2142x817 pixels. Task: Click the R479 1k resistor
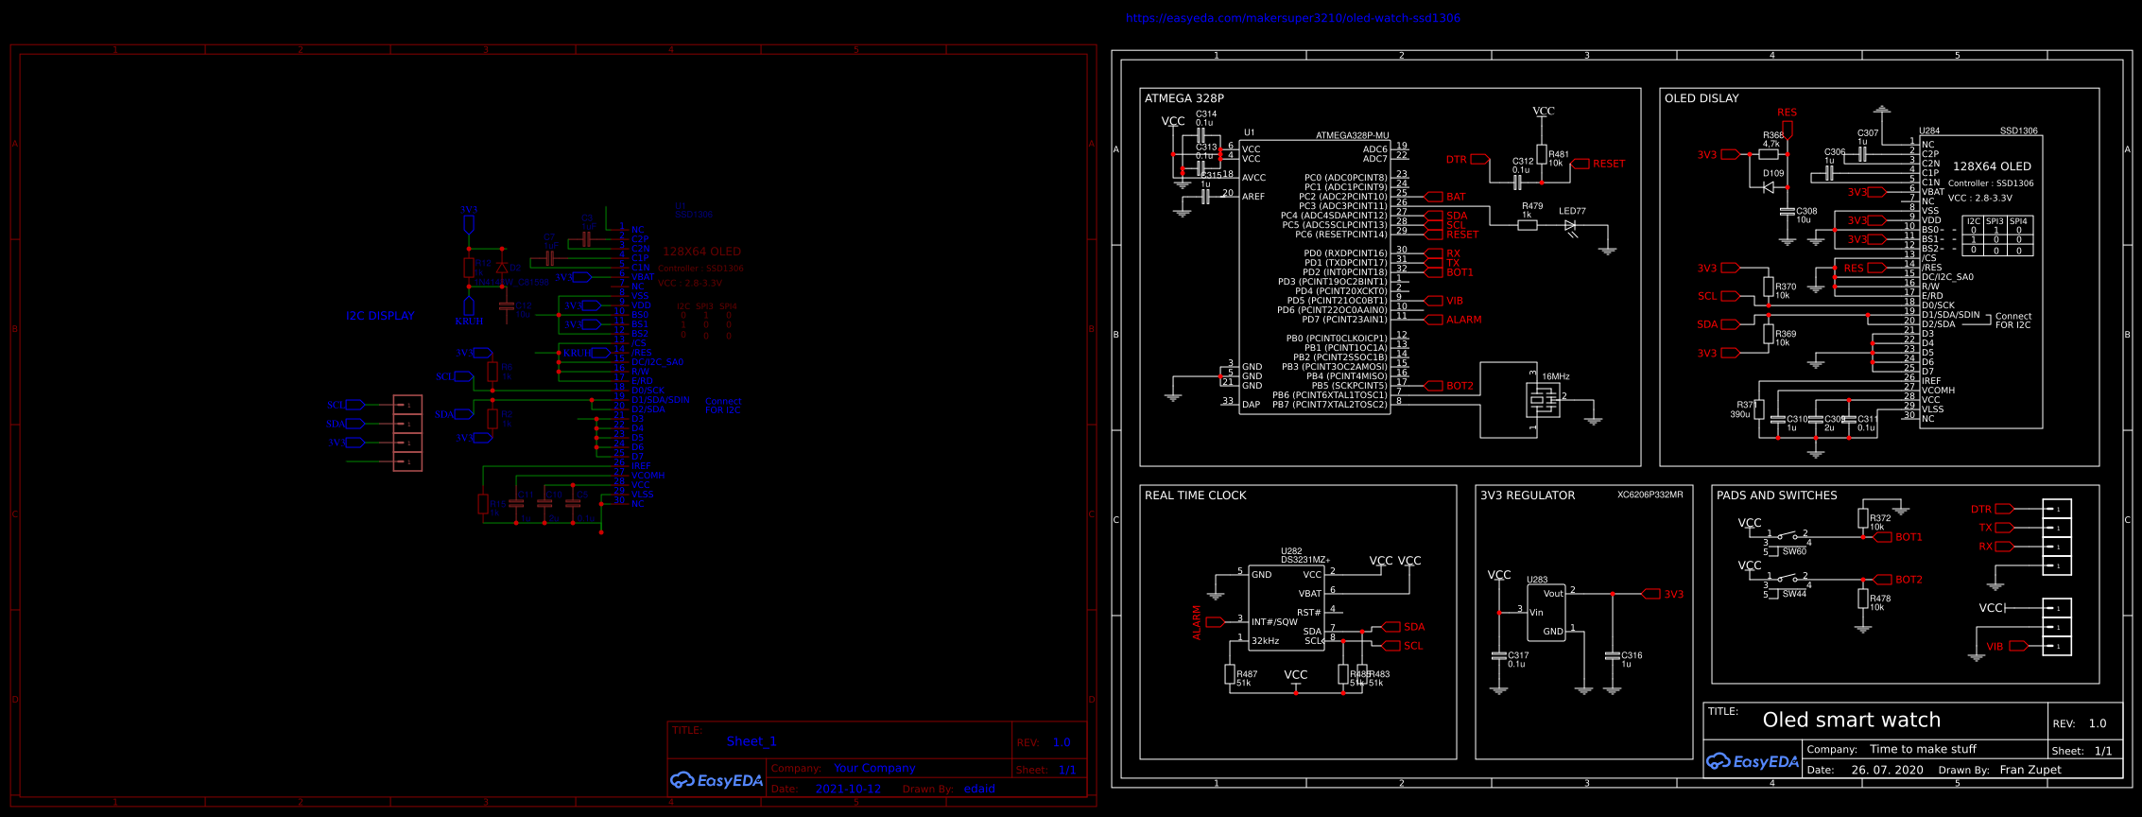click(x=1528, y=225)
